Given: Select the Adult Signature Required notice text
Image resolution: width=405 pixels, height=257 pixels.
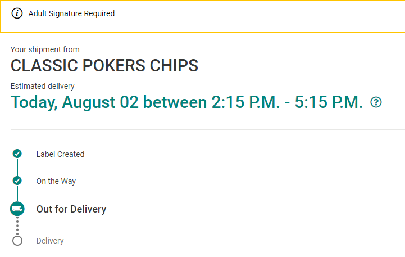Looking at the screenshot, I should click(71, 13).
